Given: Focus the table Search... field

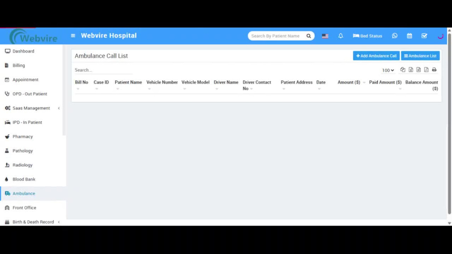Looking at the screenshot, I should coord(104,70).
